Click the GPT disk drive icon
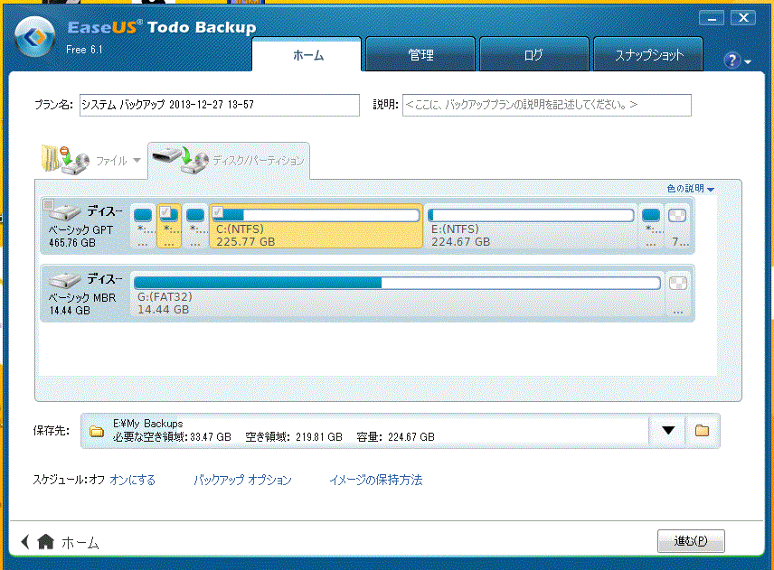This screenshot has width=774, height=570. point(64,212)
